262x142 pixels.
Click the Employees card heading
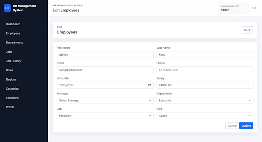(67, 32)
